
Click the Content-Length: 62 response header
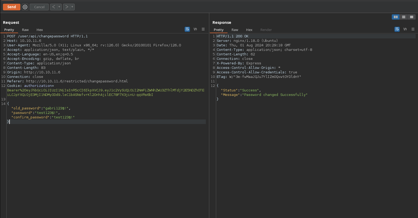[236, 54]
